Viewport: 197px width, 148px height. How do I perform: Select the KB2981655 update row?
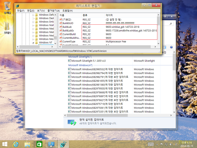120,81
